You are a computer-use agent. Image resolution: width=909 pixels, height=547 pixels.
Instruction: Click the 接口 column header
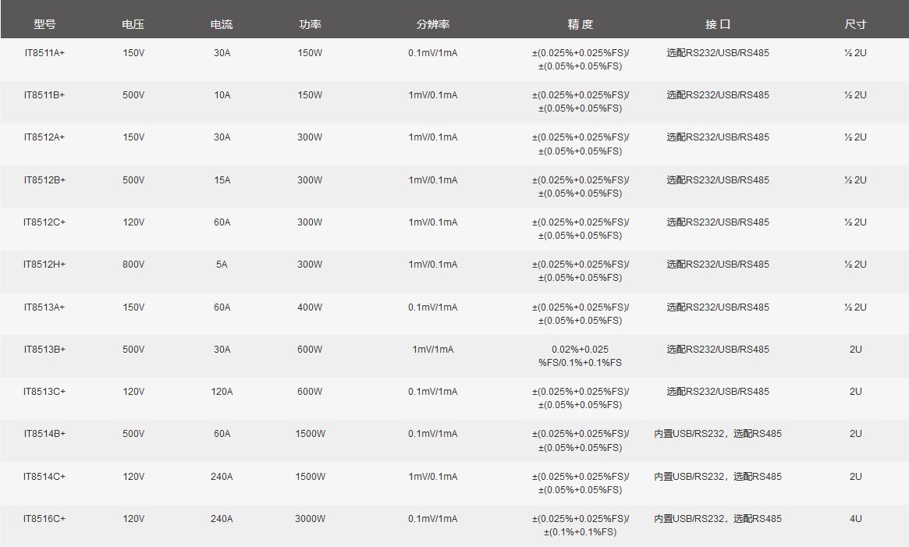click(718, 24)
